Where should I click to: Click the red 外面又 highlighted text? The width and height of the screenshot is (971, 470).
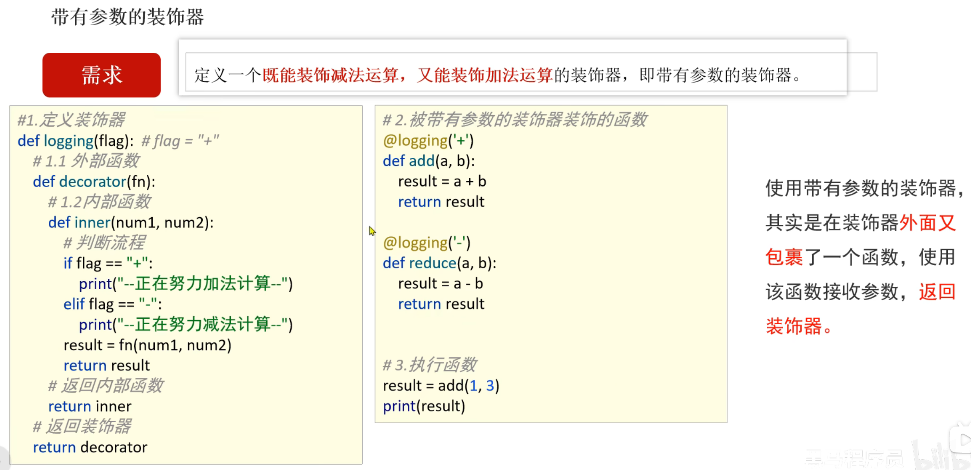927,222
